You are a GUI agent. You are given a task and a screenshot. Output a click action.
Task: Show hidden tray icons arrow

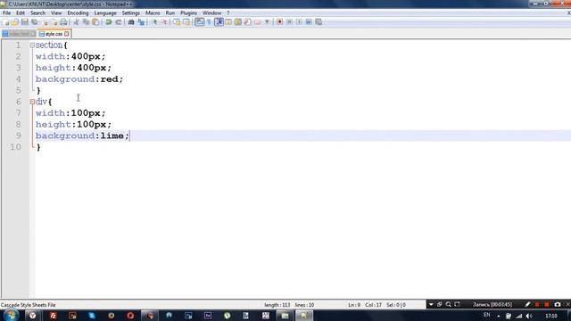(x=498, y=316)
